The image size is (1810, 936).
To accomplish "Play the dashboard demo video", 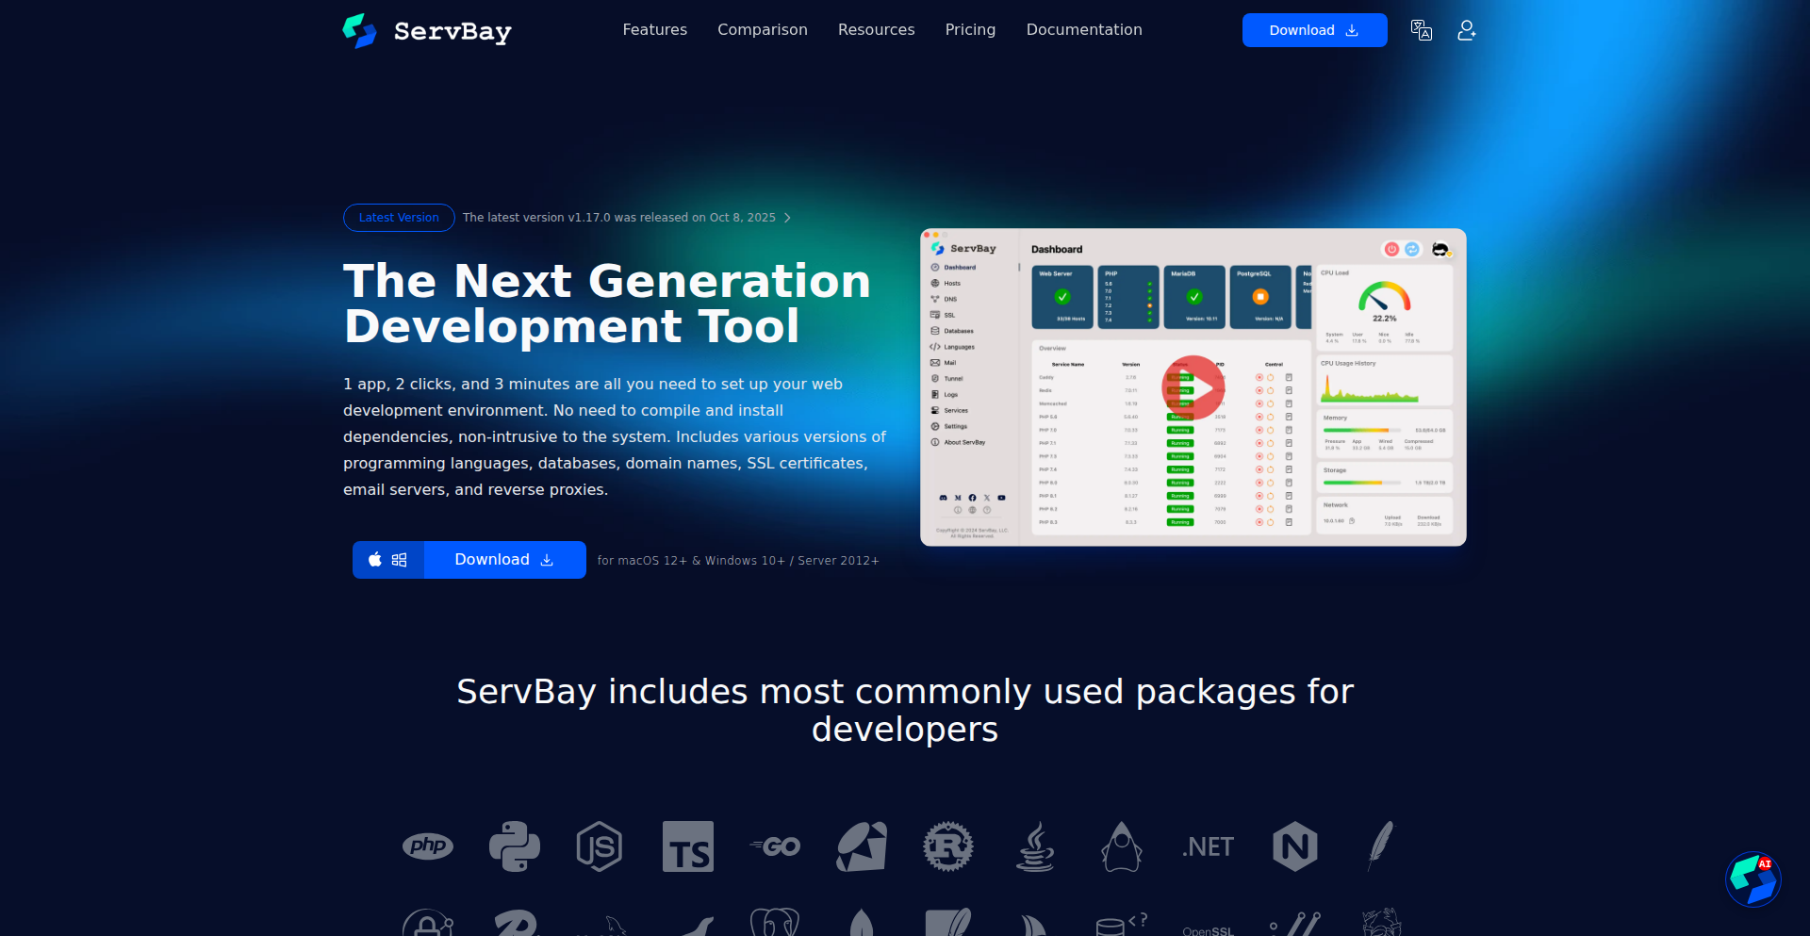I will (1193, 387).
